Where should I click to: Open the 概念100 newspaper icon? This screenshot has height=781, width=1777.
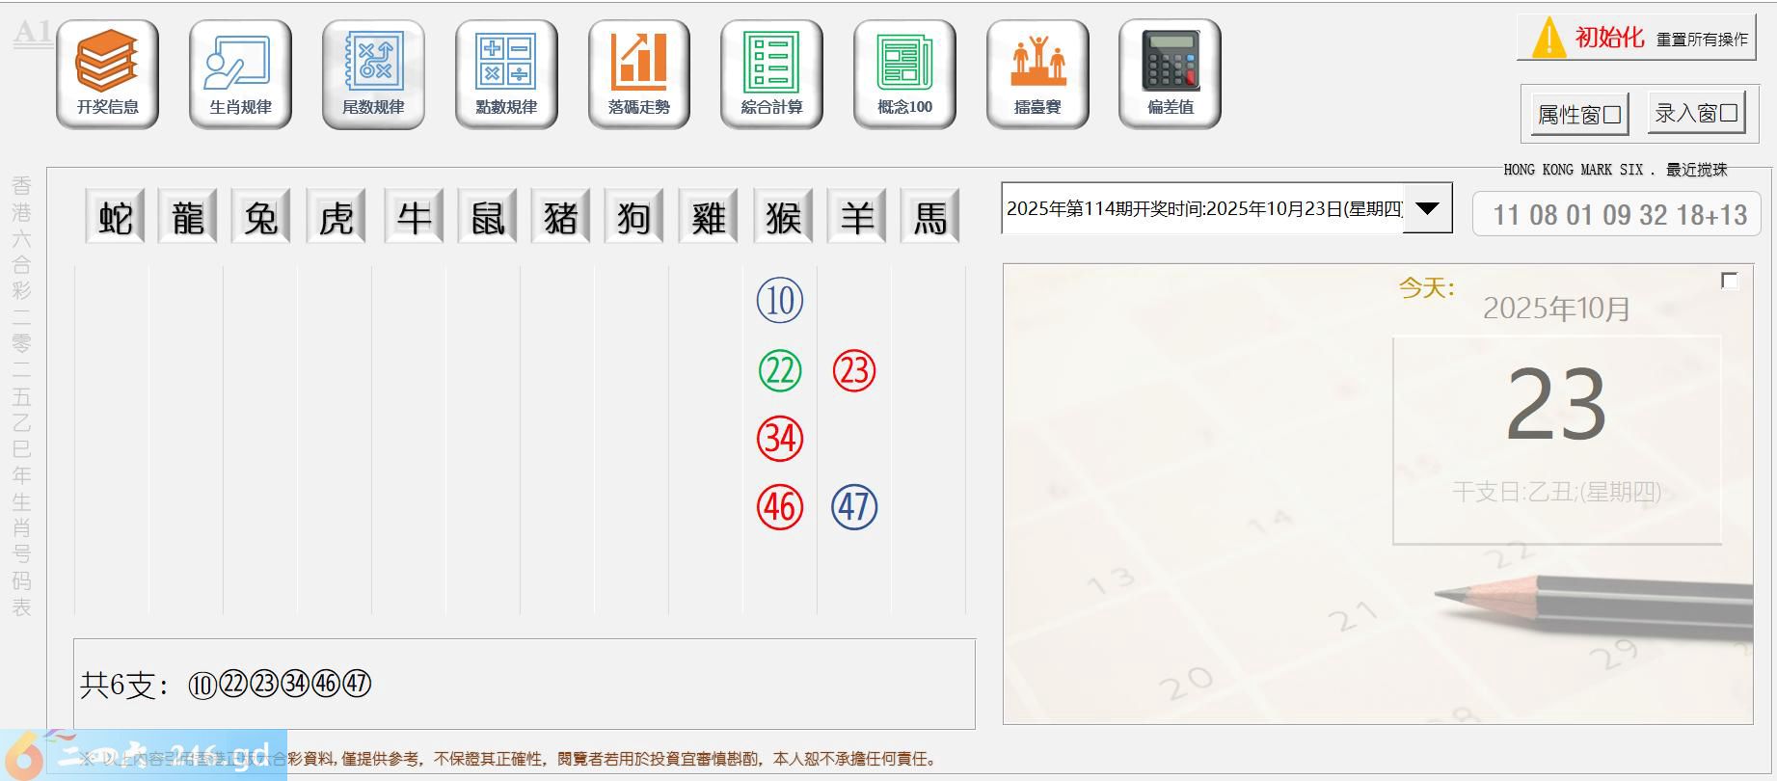click(x=904, y=74)
